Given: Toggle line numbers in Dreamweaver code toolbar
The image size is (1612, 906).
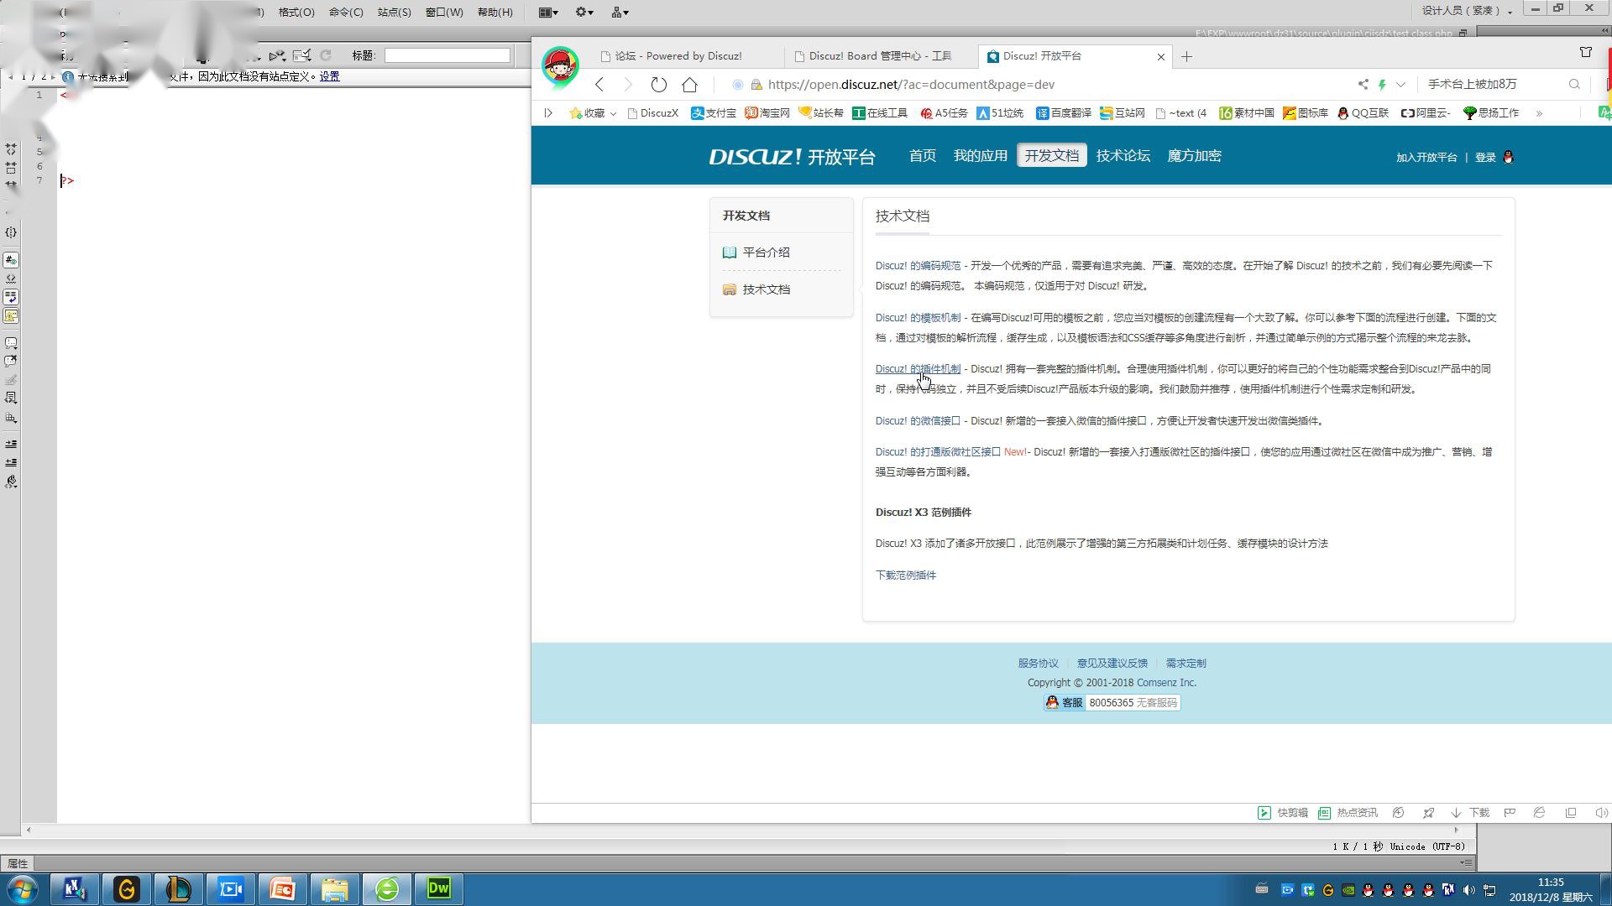Looking at the screenshot, I should [x=11, y=260].
